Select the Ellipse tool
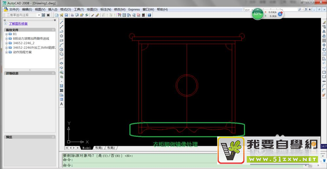The image size is (327, 169). click(61, 63)
